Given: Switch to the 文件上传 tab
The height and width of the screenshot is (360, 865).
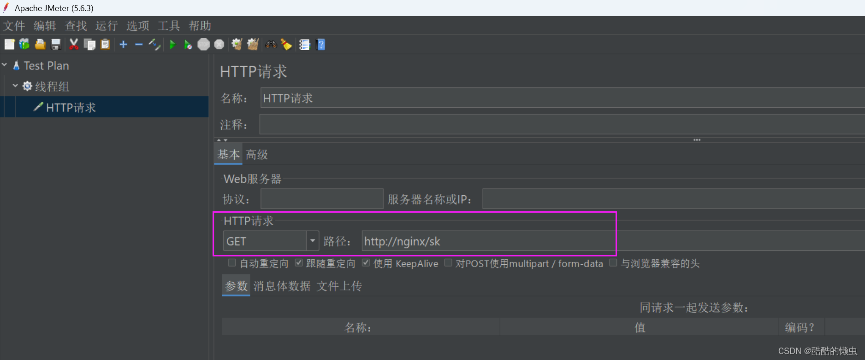Looking at the screenshot, I should pyautogui.click(x=339, y=286).
